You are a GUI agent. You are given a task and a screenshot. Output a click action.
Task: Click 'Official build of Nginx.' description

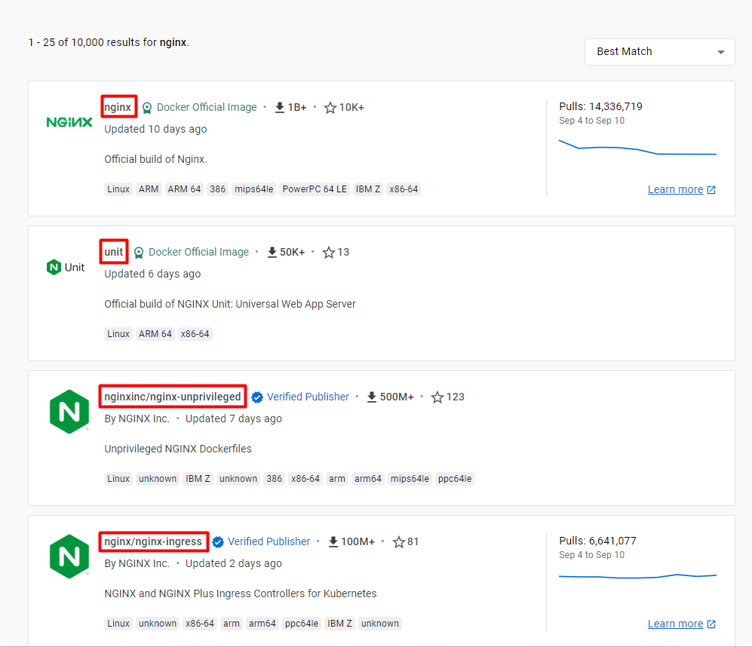pos(155,159)
